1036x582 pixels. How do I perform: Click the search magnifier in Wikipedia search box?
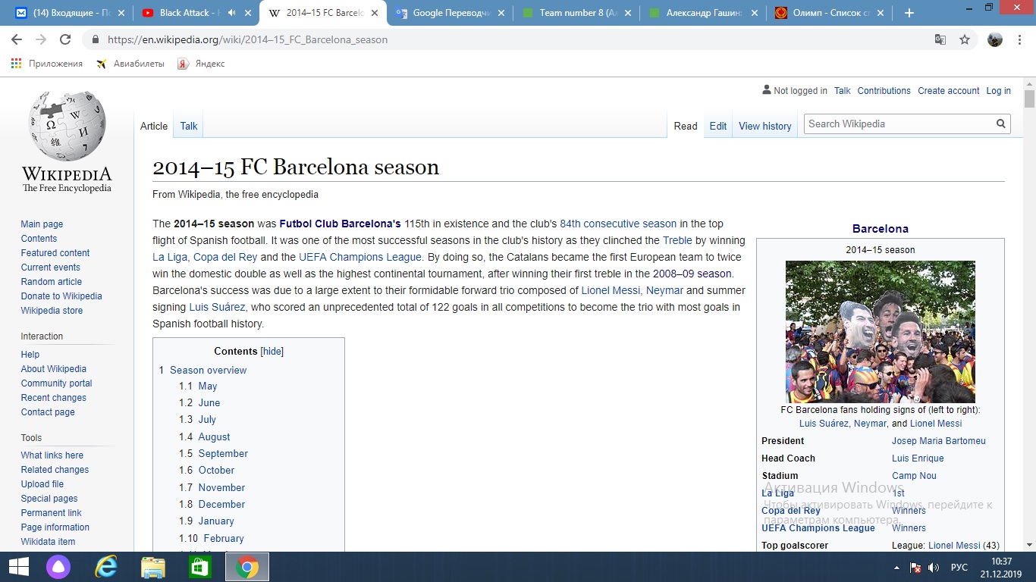point(1001,124)
